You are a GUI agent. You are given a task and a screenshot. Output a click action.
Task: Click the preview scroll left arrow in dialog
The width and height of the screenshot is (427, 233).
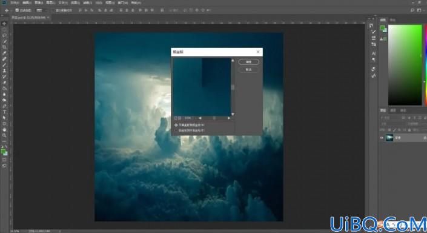[x=200, y=118]
